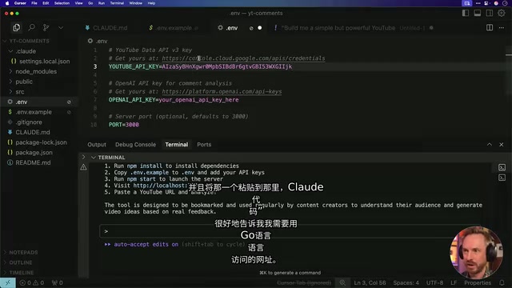
Task: Click the .env breadcrumb
Action: pyautogui.click(x=98, y=41)
